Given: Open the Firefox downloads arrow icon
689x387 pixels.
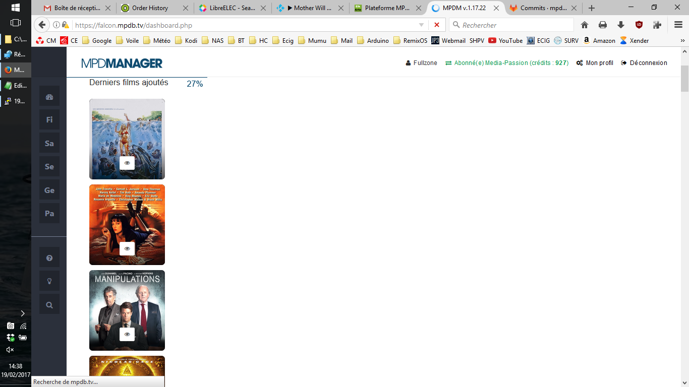Looking at the screenshot, I should coord(621,25).
